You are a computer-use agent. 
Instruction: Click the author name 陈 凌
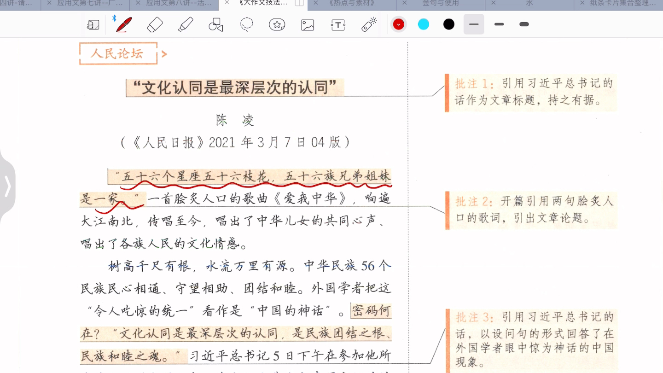click(x=235, y=121)
